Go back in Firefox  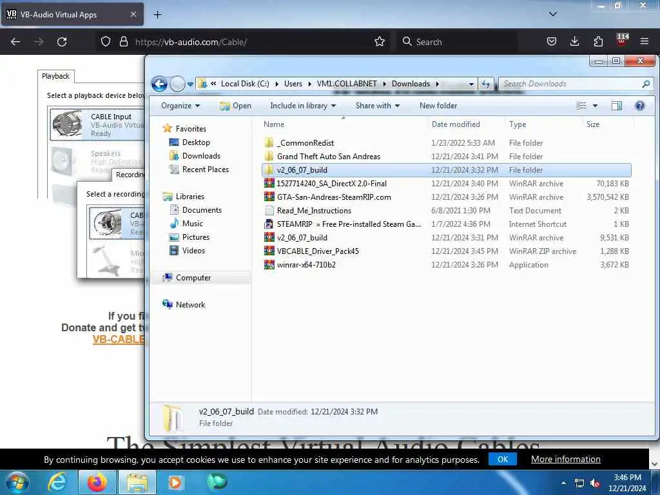[x=15, y=42]
